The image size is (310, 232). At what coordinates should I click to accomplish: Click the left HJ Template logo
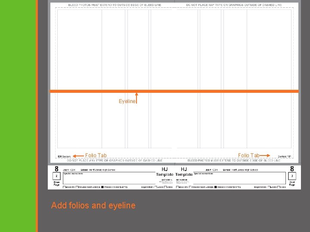[164, 172]
